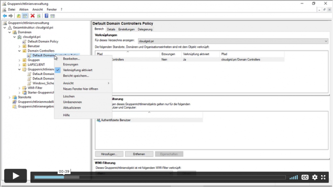333x187 pixels.
Task: Click the Eigenschaften button
Action: [x=169, y=154]
